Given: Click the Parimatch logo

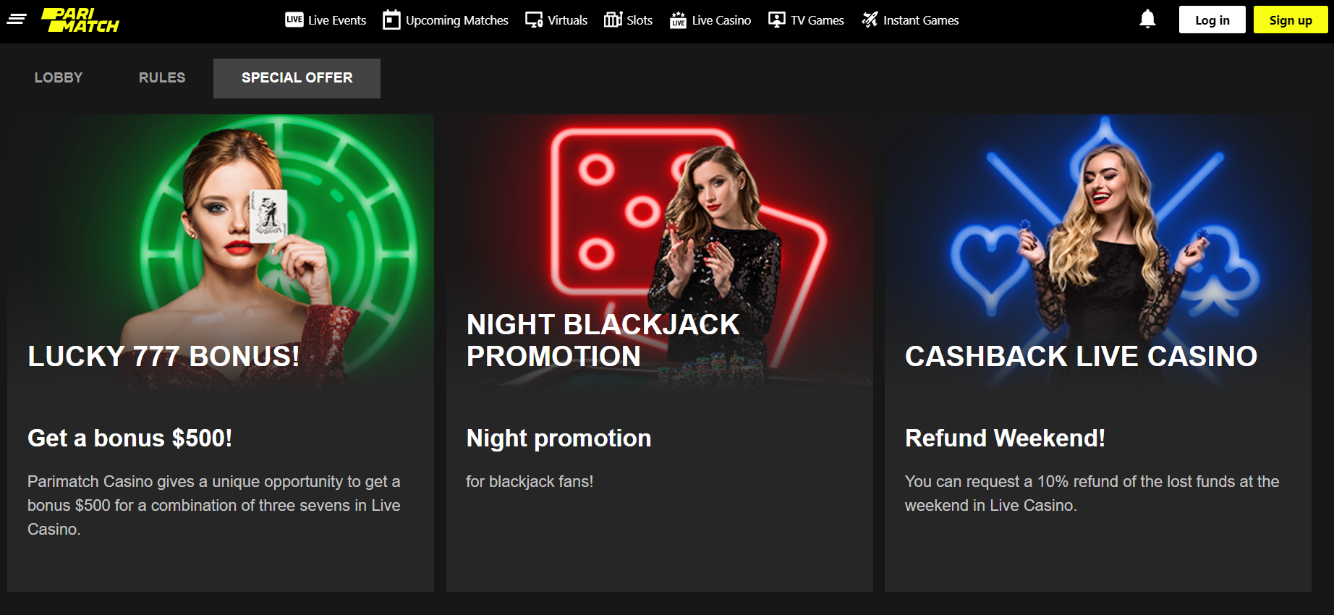Looking at the screenshot, I should 82,20.
